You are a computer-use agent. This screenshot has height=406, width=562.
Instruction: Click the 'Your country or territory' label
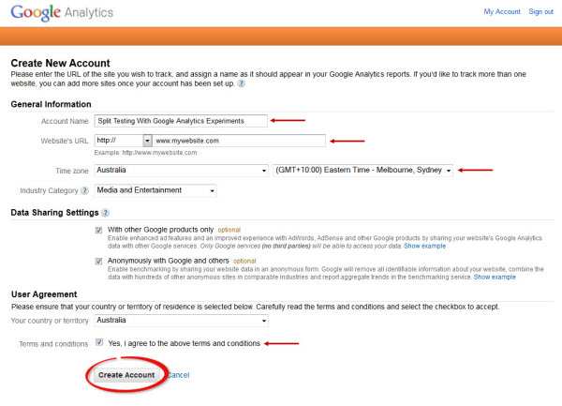click(50, 321)
